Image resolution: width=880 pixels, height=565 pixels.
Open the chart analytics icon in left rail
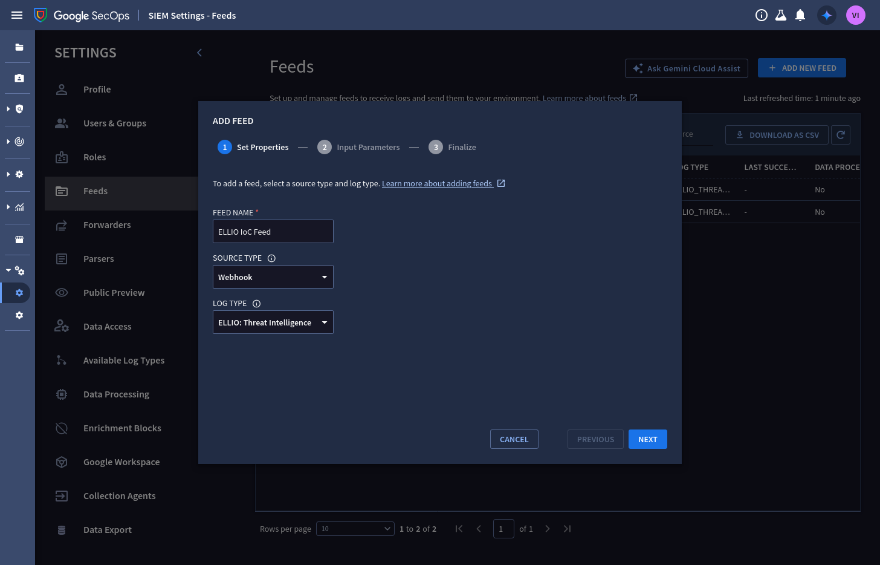coord(19,207)
